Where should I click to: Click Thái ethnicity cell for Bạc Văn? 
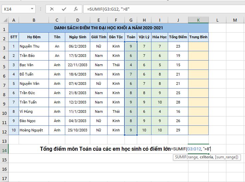tap(116, 65)
